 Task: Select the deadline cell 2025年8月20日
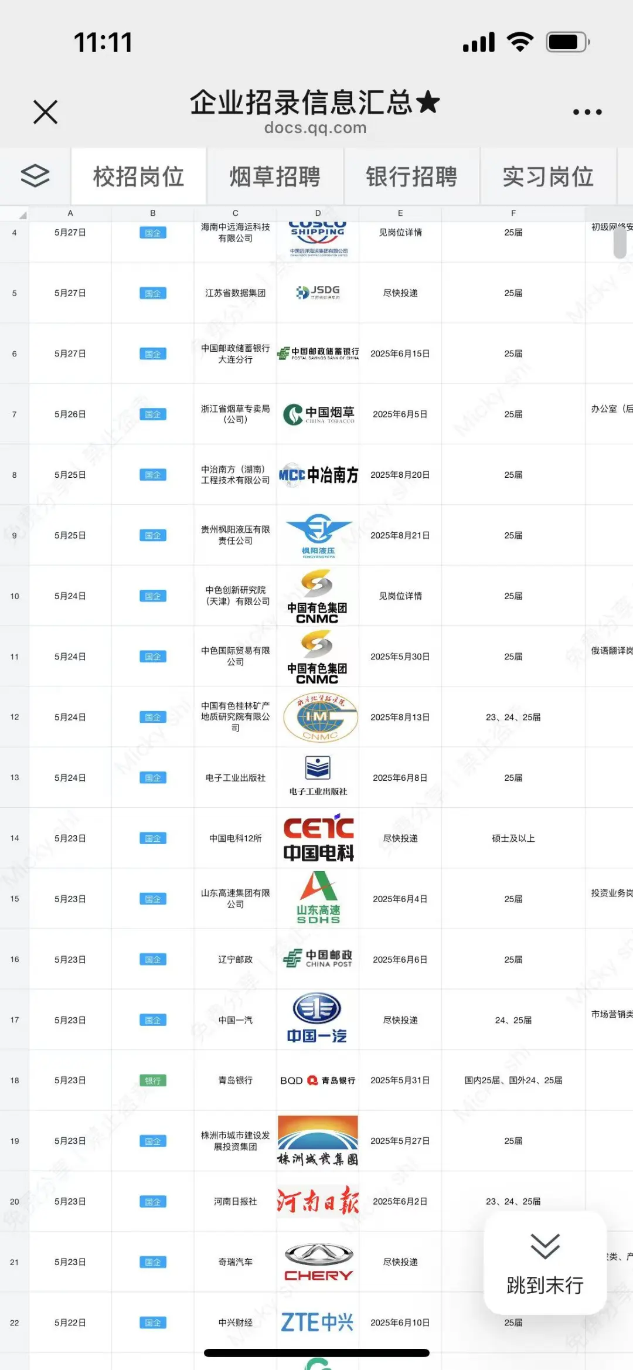[x=400, y=475]
